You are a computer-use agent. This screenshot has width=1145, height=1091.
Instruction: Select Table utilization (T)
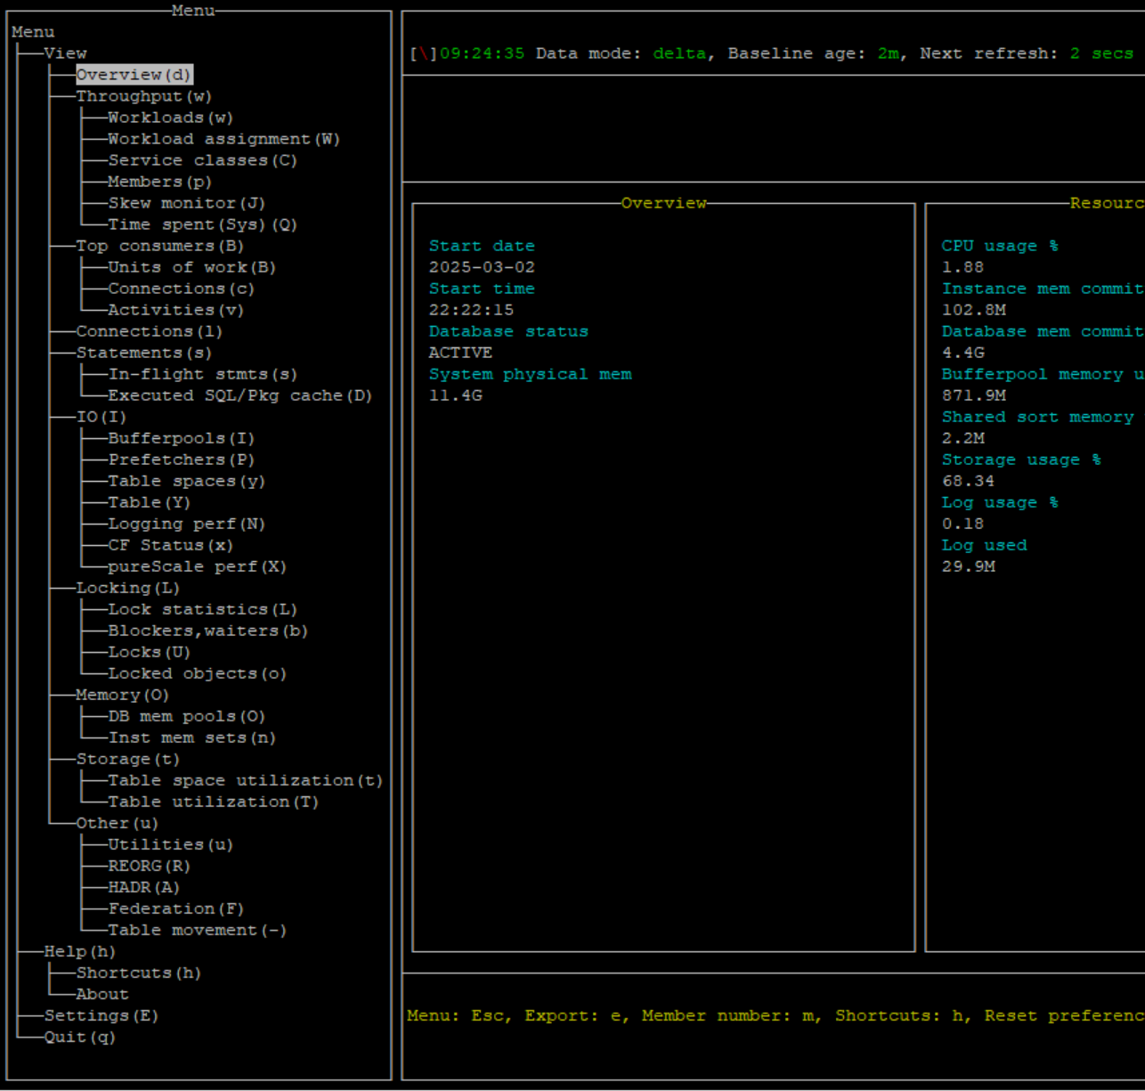click(214, 802)
